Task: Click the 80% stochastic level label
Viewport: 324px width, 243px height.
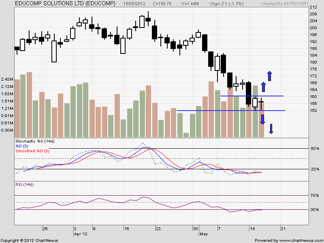Action: pos(314,148)
